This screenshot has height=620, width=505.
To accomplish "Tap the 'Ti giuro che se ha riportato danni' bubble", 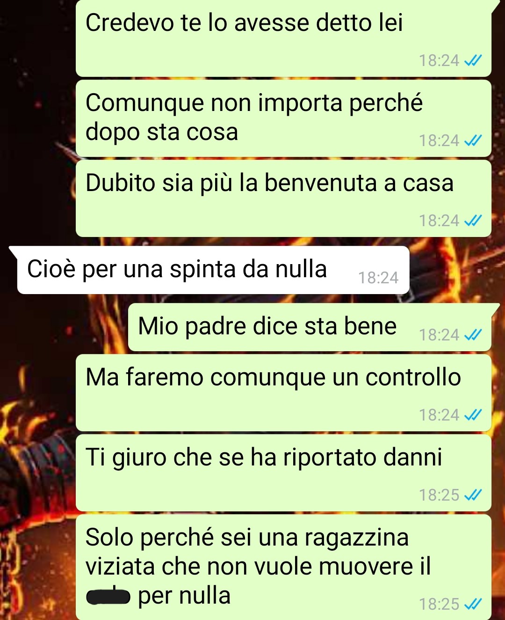I will click(x=283, y=472).
